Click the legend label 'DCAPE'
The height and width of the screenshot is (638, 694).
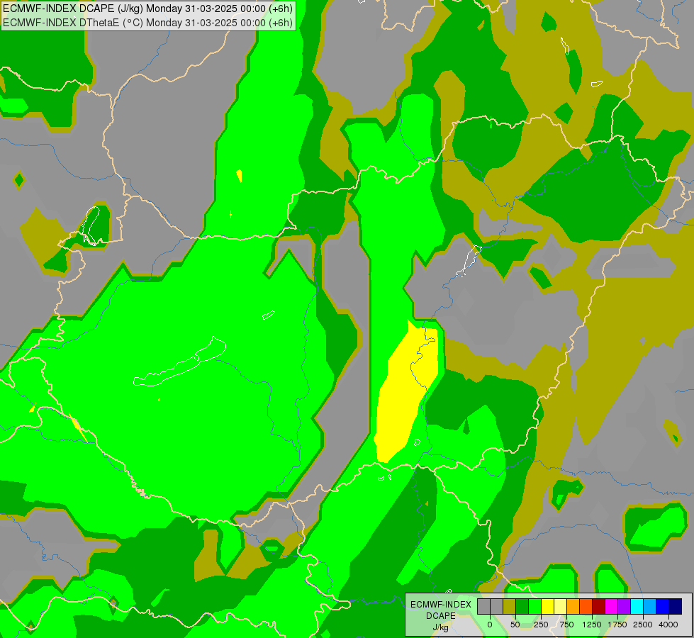441,616
